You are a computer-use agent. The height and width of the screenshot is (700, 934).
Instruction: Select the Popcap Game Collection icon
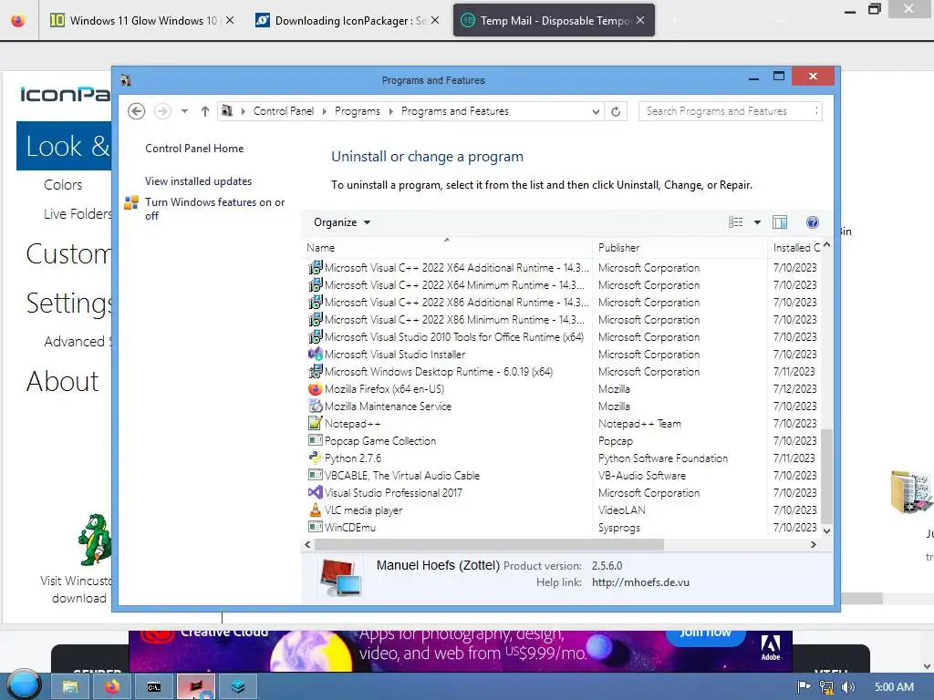(x=315, y=441)
